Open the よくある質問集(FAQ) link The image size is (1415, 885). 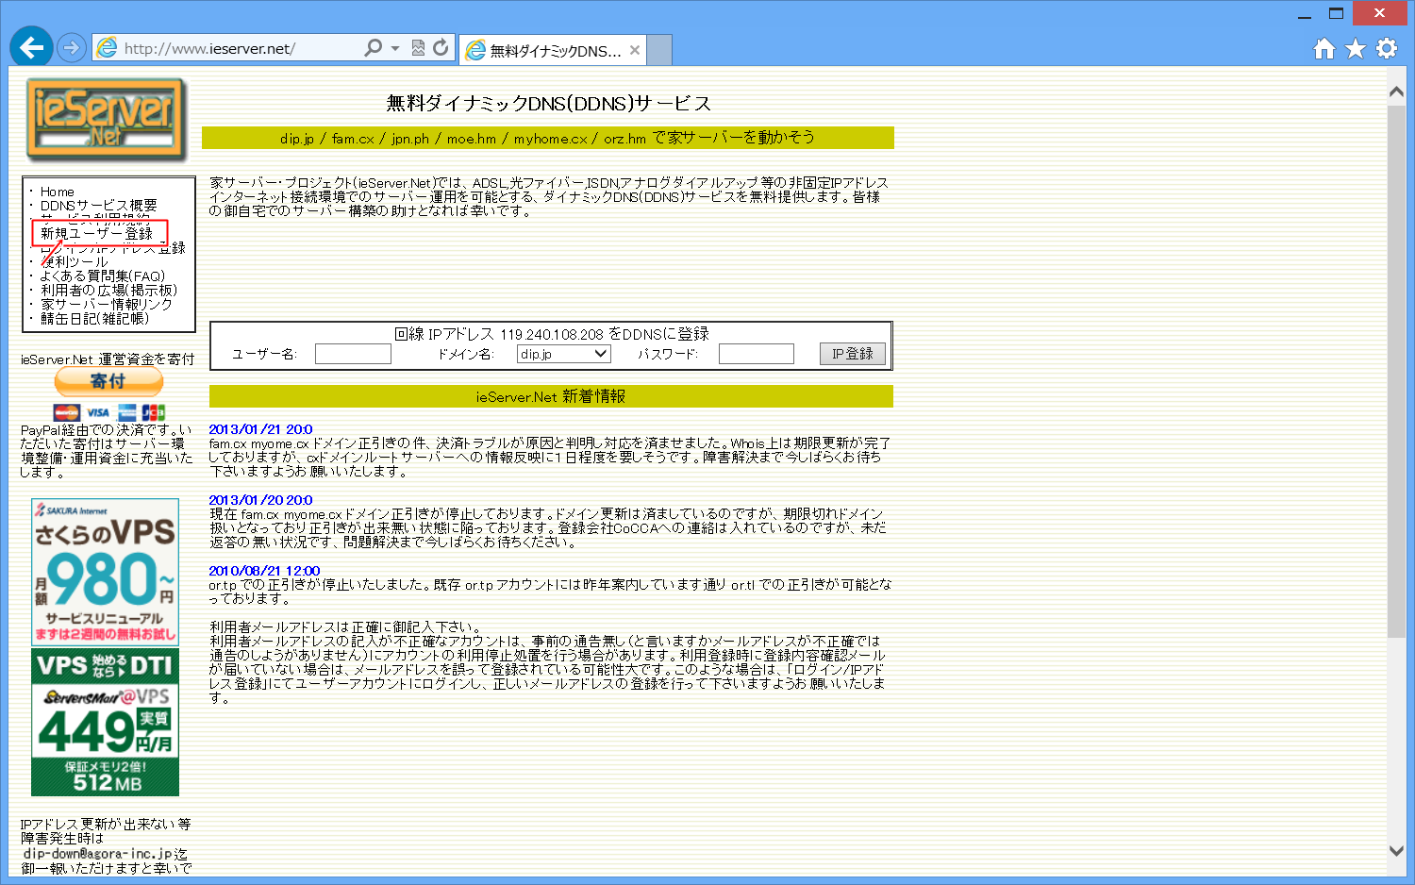(103, 276)
